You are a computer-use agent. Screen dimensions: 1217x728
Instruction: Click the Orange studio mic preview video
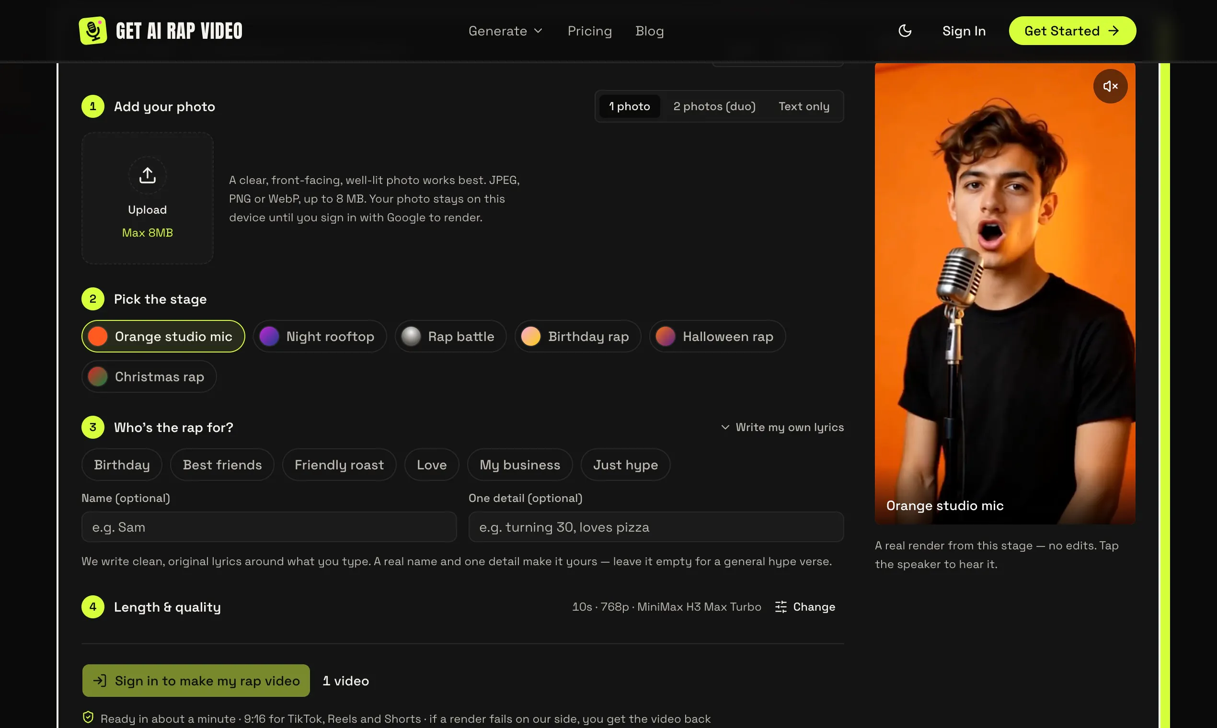point(1005,294)
